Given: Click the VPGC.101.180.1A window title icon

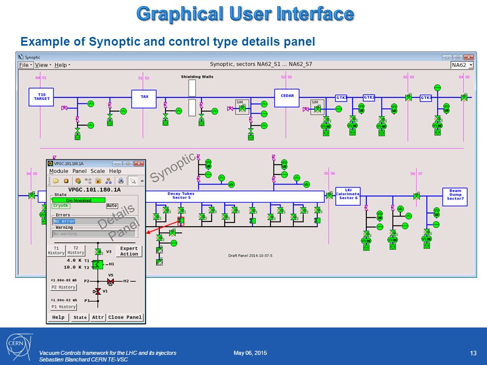Looking at the screenshot, I should tap(50, 164).
